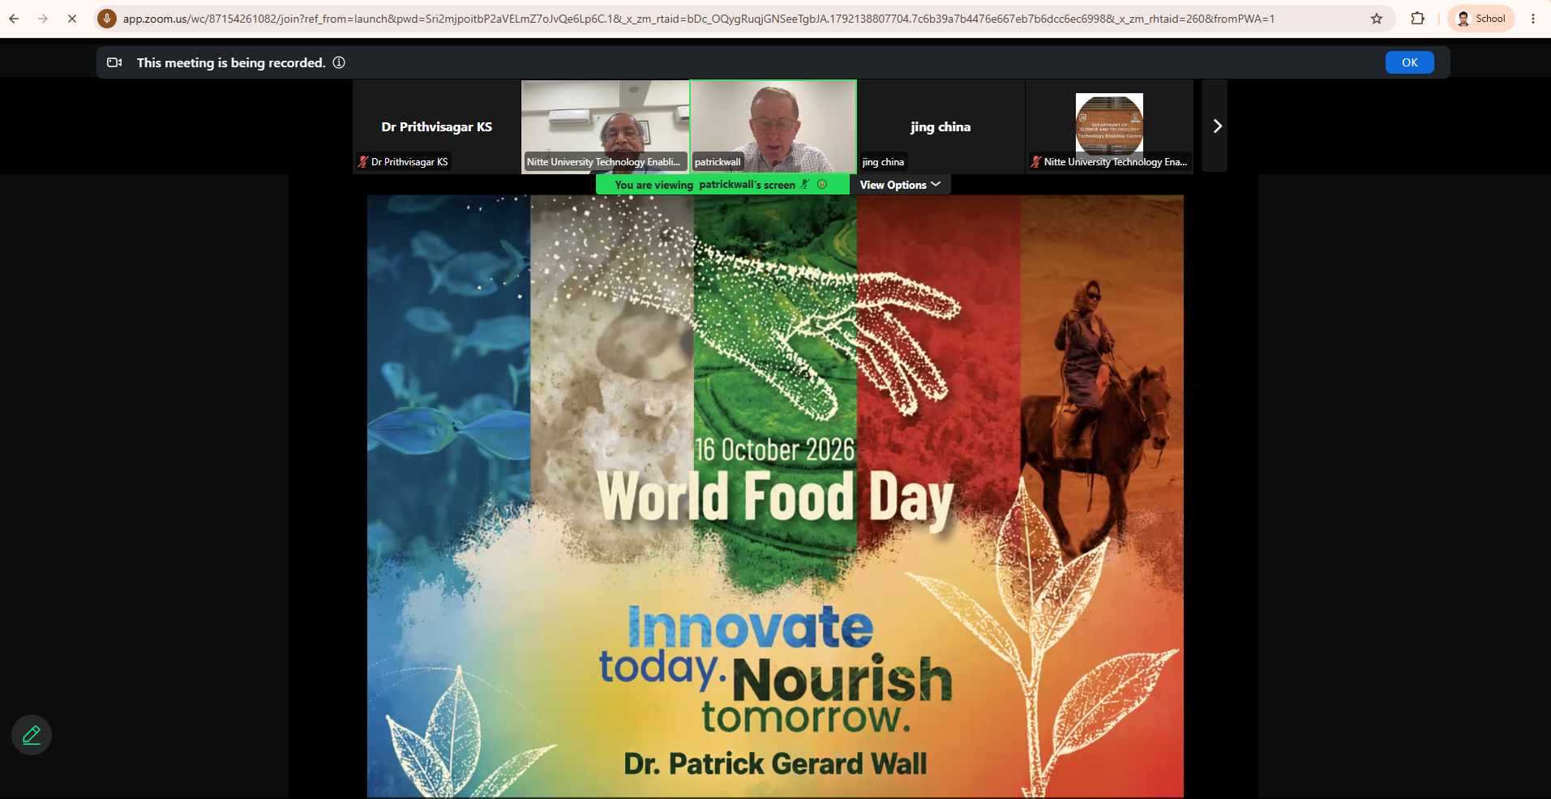This screenshot has height=799, width=1551.
Task: Open the School profile button
Action: coord(1481,19)
